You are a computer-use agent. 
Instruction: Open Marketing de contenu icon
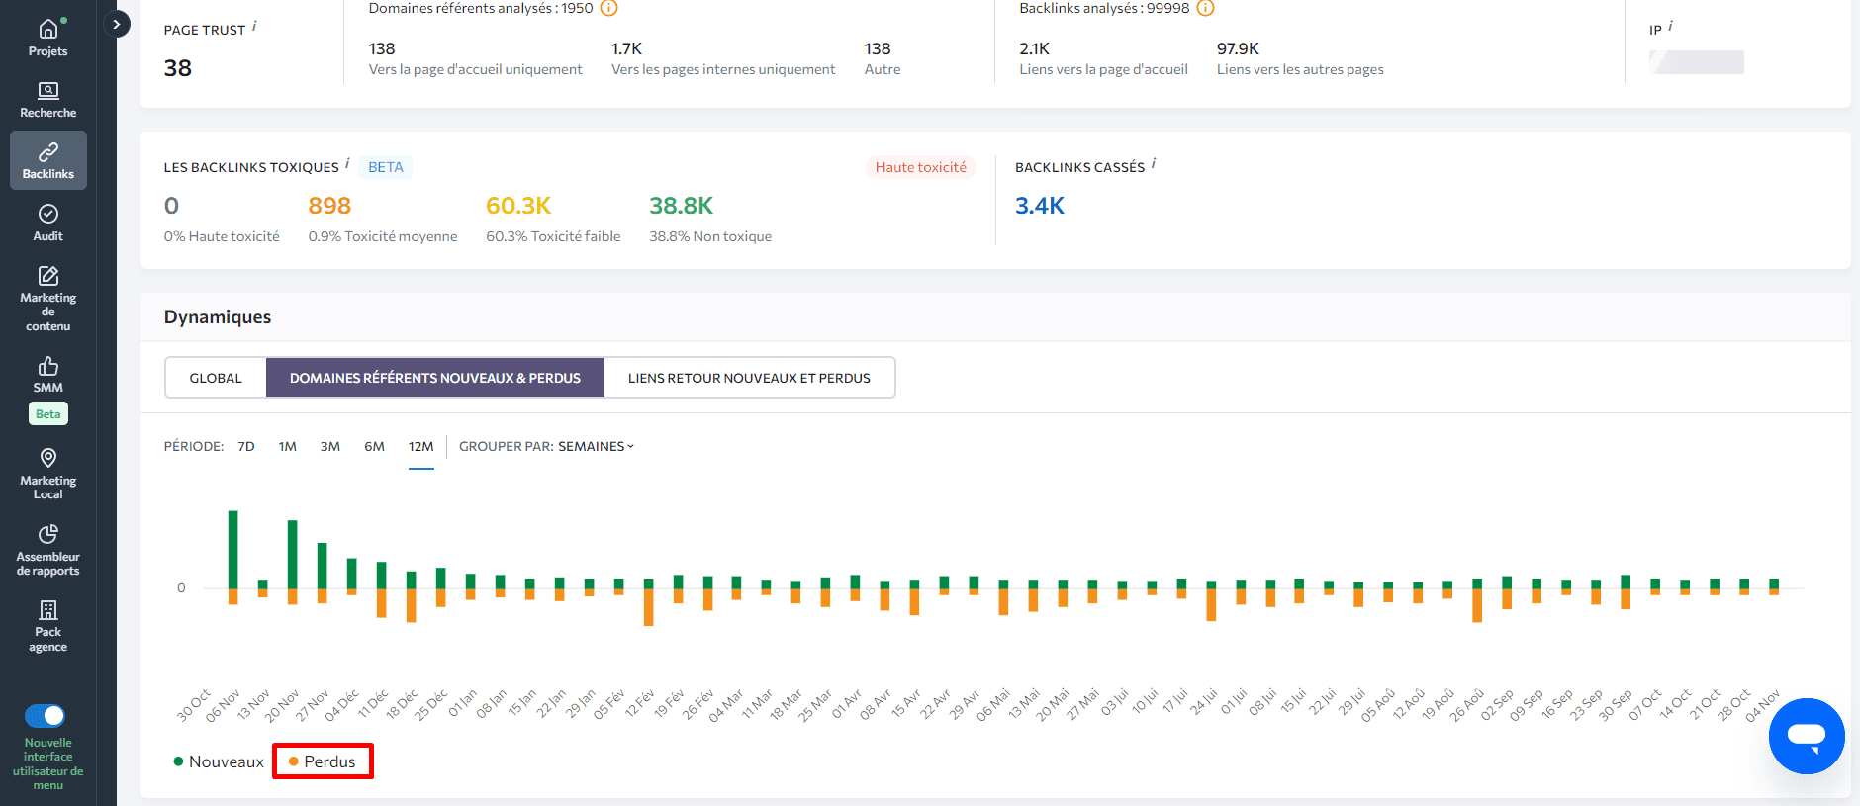(47, 276)
